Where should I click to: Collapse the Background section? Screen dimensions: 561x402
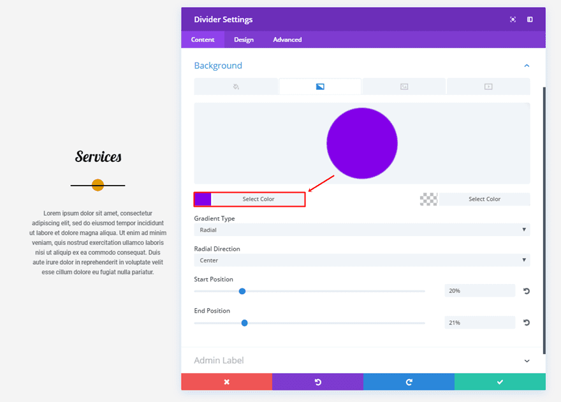click(527, 66)
